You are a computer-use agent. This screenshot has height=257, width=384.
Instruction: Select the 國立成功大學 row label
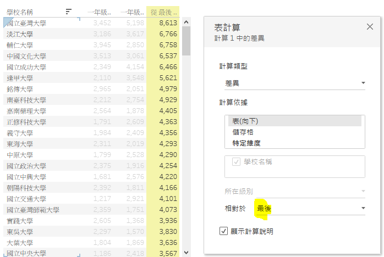[x=26, y=67]
